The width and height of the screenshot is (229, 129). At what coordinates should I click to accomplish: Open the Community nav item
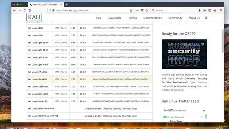(175, 18)
